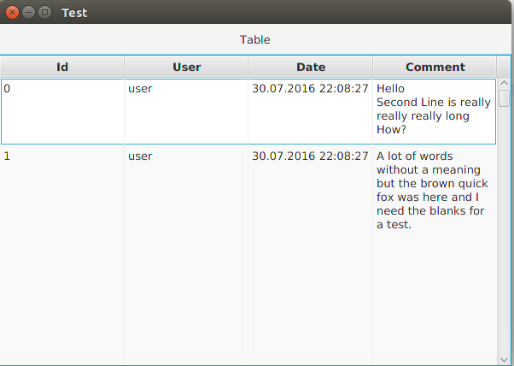Sort table by the Date column header

point(311,67)
